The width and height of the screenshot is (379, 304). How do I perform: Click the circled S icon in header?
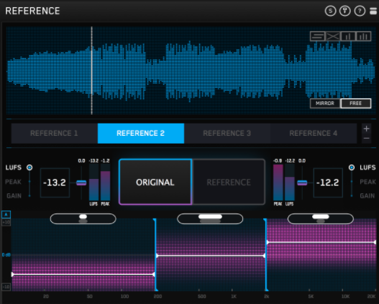click(330, 11)
